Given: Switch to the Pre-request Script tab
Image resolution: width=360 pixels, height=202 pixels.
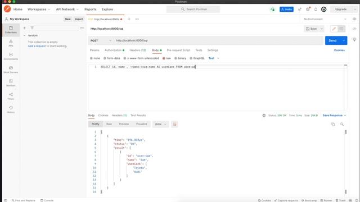Looking at the screenshot, I should [178, 50].
